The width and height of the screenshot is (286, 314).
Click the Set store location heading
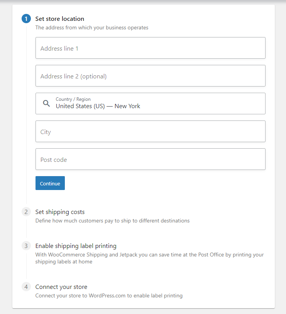pos(59,19)
